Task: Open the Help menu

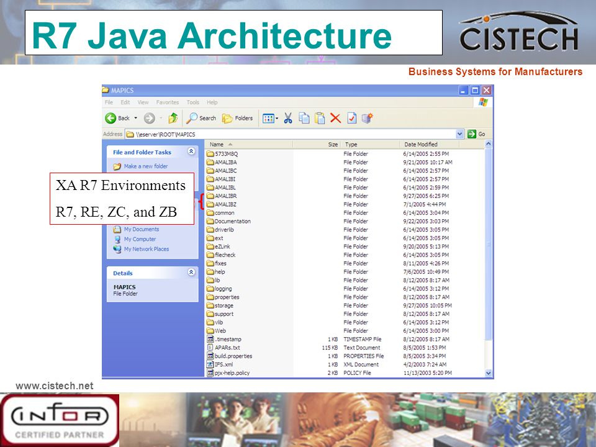Action: [212, 102]
